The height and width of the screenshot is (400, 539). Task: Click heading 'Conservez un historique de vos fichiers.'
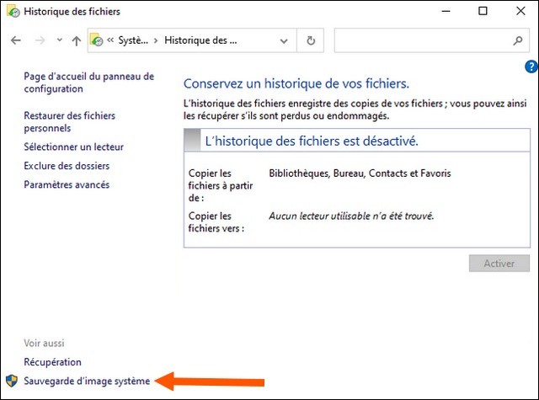click(x=296, y=83)
